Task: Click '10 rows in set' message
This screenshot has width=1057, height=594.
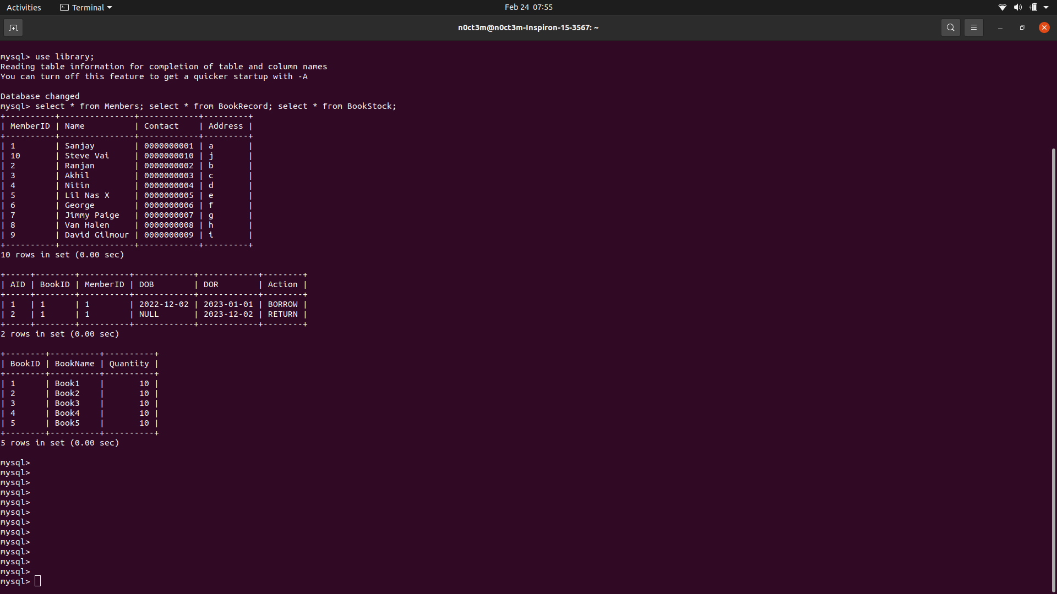Action: click(62, 255)
